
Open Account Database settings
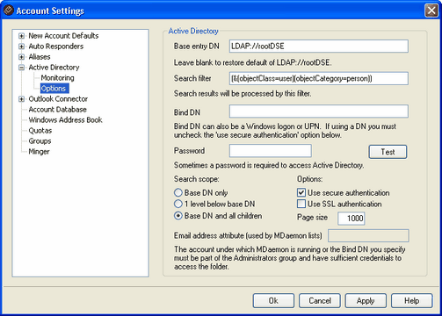point(57,110)
